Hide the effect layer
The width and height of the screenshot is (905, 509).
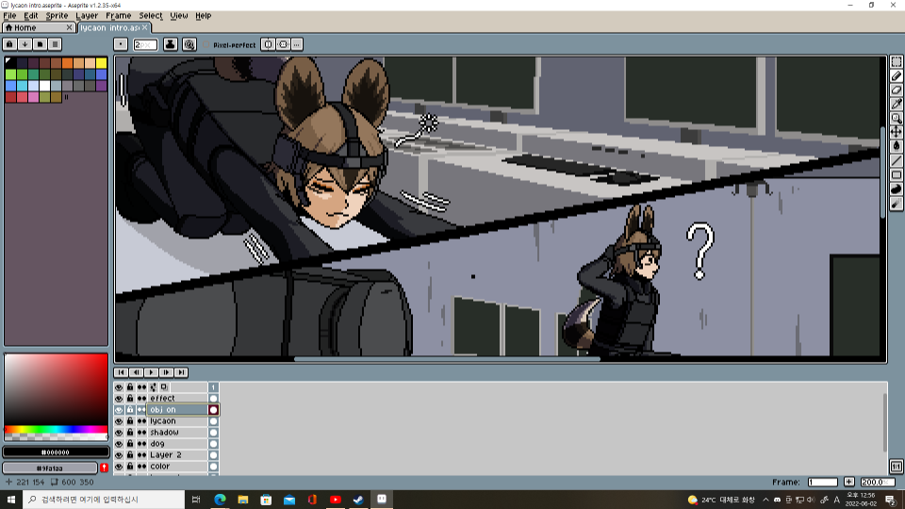119,399
